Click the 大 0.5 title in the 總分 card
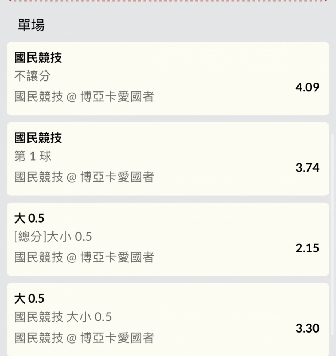336x356 pixels. (29, 218)
